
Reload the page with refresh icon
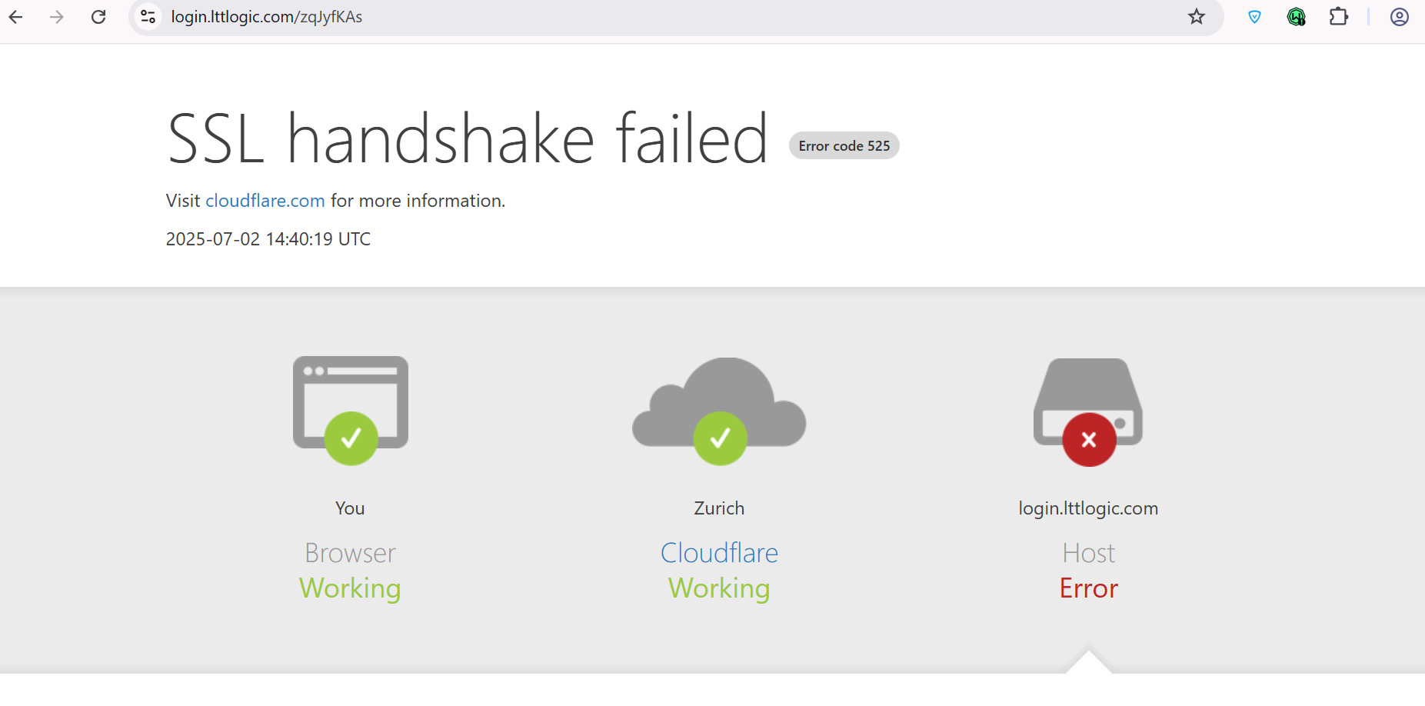98,17
